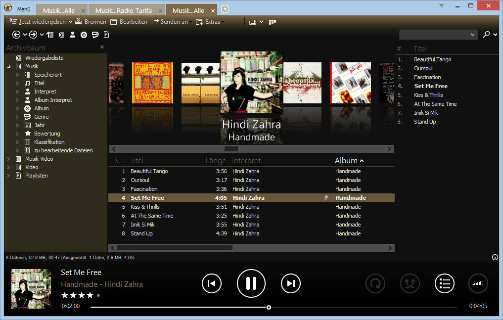Open the view mode dropdown arrow
The image size is (503, 320).
(x=262, y=22)
